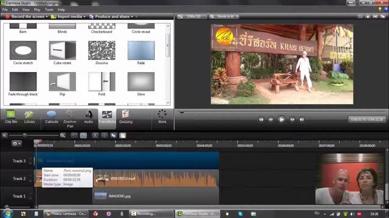
Task: Click the Undo button on timeline toolbar
Action: point(74,136)
